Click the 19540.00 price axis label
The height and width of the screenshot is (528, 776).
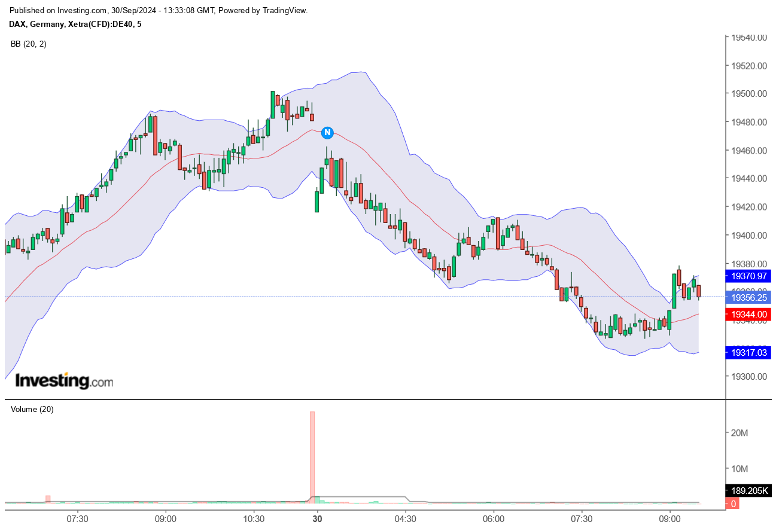pyautogui.click(x=749, y=38)
